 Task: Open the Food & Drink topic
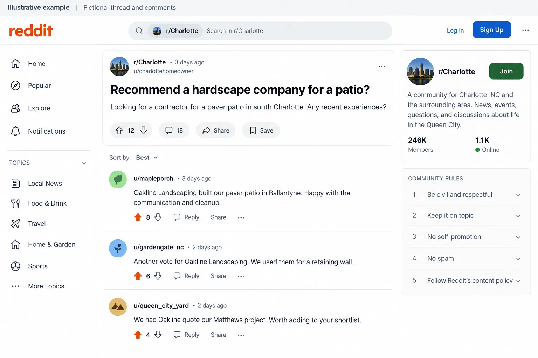click(39, 203)
